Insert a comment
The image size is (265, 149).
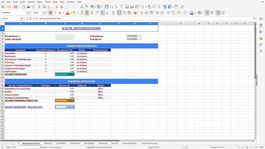pyautogui.click(x=154, y=7)
